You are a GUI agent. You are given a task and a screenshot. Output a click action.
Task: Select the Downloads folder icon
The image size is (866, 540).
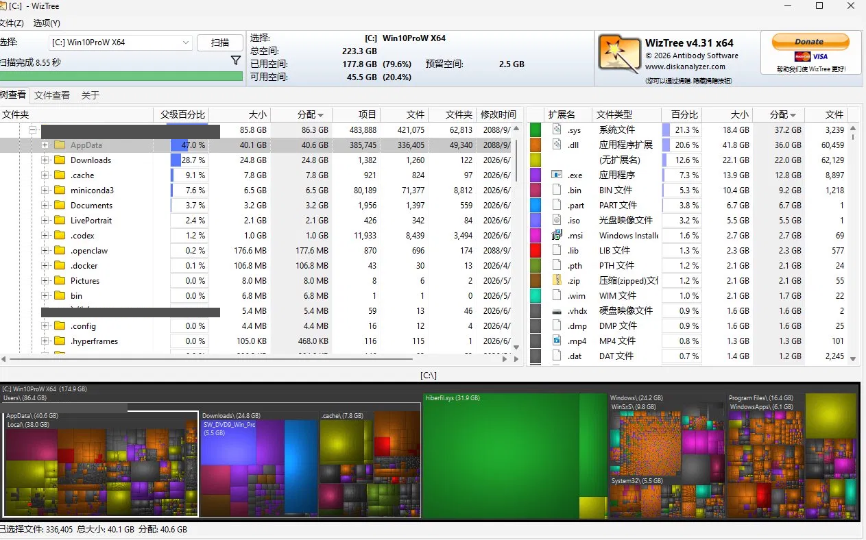[60, 160]
